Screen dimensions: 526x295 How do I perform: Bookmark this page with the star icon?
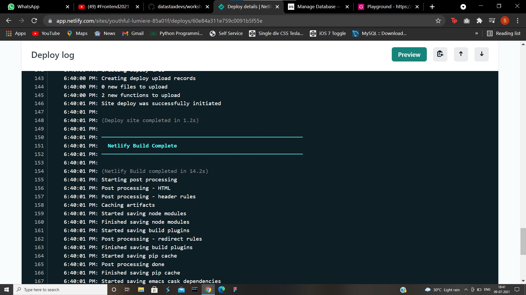[x=438, y=20]
